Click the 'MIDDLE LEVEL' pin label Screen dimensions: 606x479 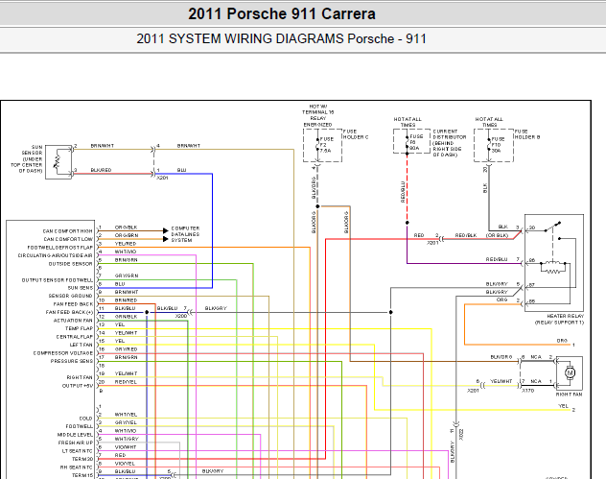tap(75, 435)
